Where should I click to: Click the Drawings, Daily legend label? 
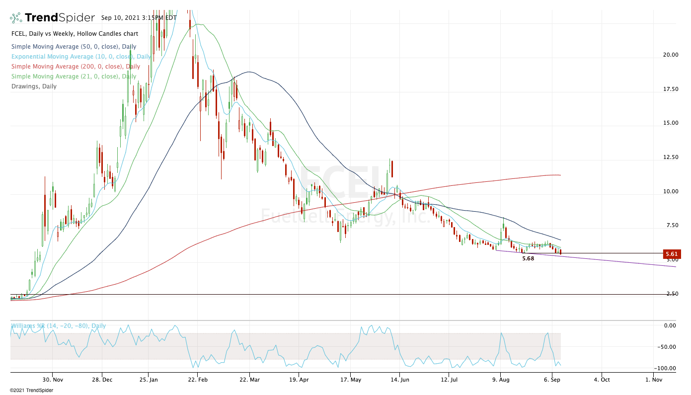[x=34, y=86]
